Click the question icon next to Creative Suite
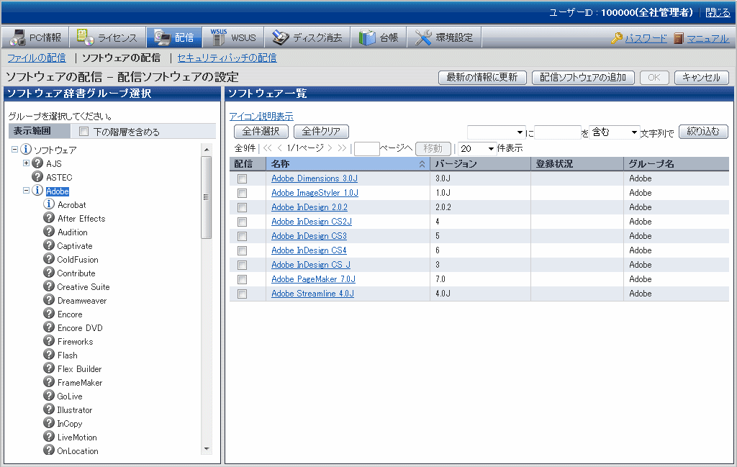 [x=49, y=286]
